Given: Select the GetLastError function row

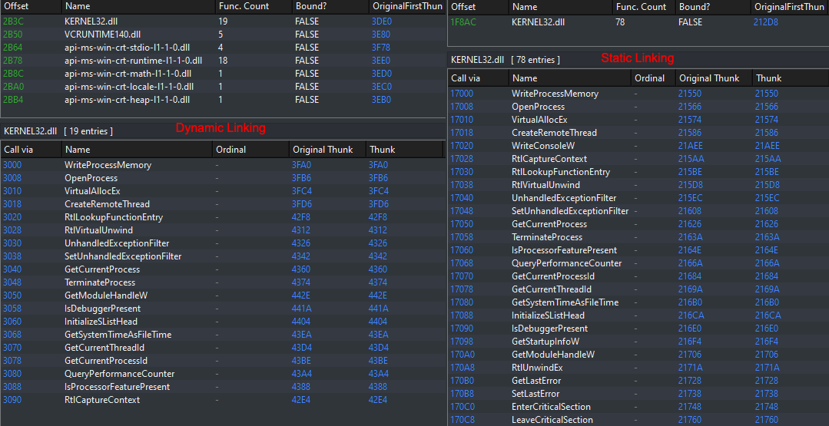Looking at the screenshot, I should [638, 381].
